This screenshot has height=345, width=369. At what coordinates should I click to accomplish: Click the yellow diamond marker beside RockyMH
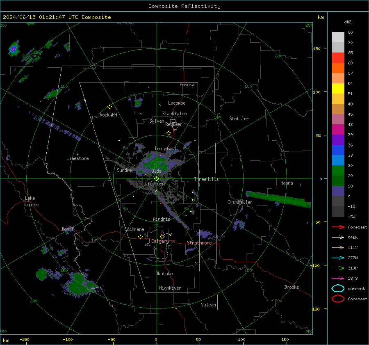coord(109,107)
